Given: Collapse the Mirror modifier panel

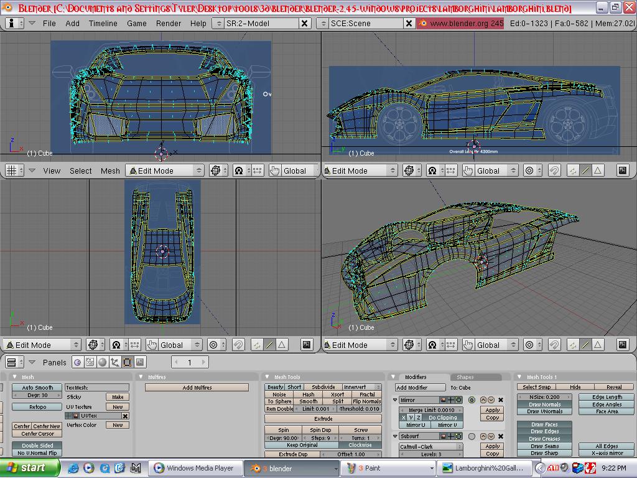Looking at the screenshot, I should tap(394, 400).
